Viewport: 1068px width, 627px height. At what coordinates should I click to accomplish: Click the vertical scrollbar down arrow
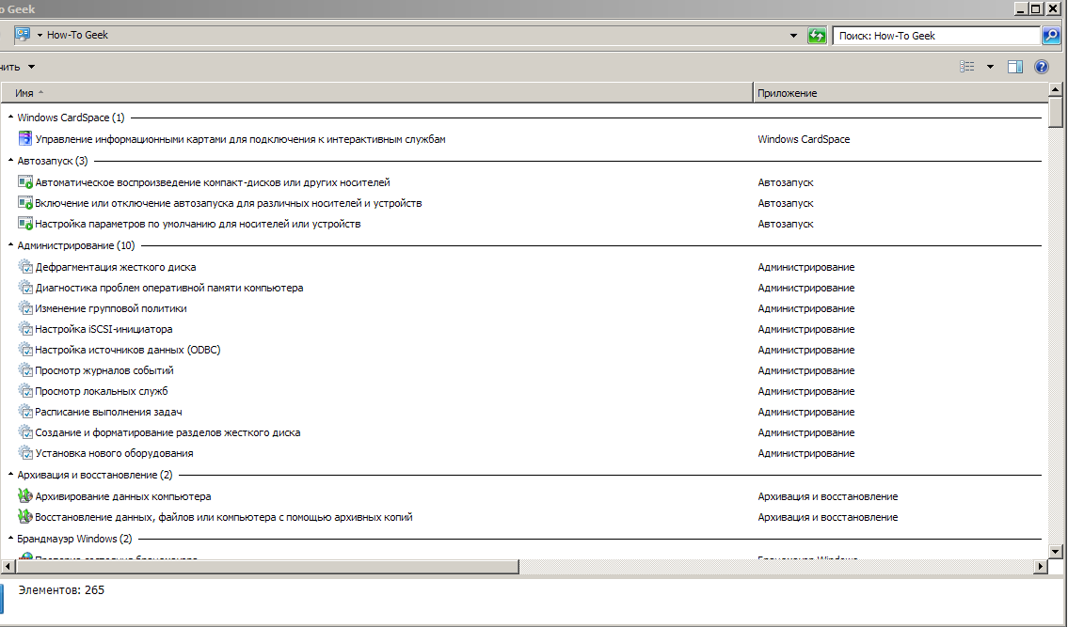[1056, 552]
